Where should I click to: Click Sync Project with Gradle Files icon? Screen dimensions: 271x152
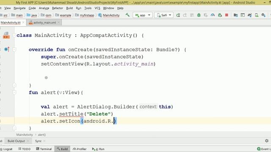tap(249, 15)
